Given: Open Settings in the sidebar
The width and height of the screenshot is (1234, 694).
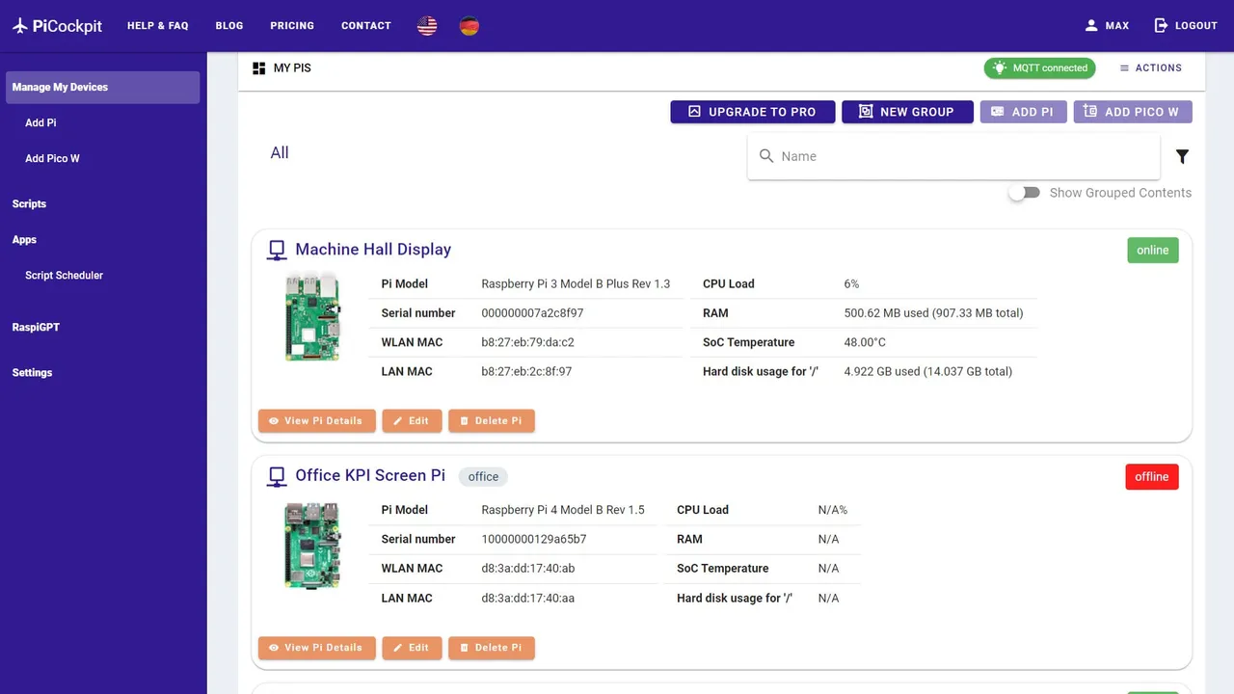Looking at the screenshot, I should (32, 373).
